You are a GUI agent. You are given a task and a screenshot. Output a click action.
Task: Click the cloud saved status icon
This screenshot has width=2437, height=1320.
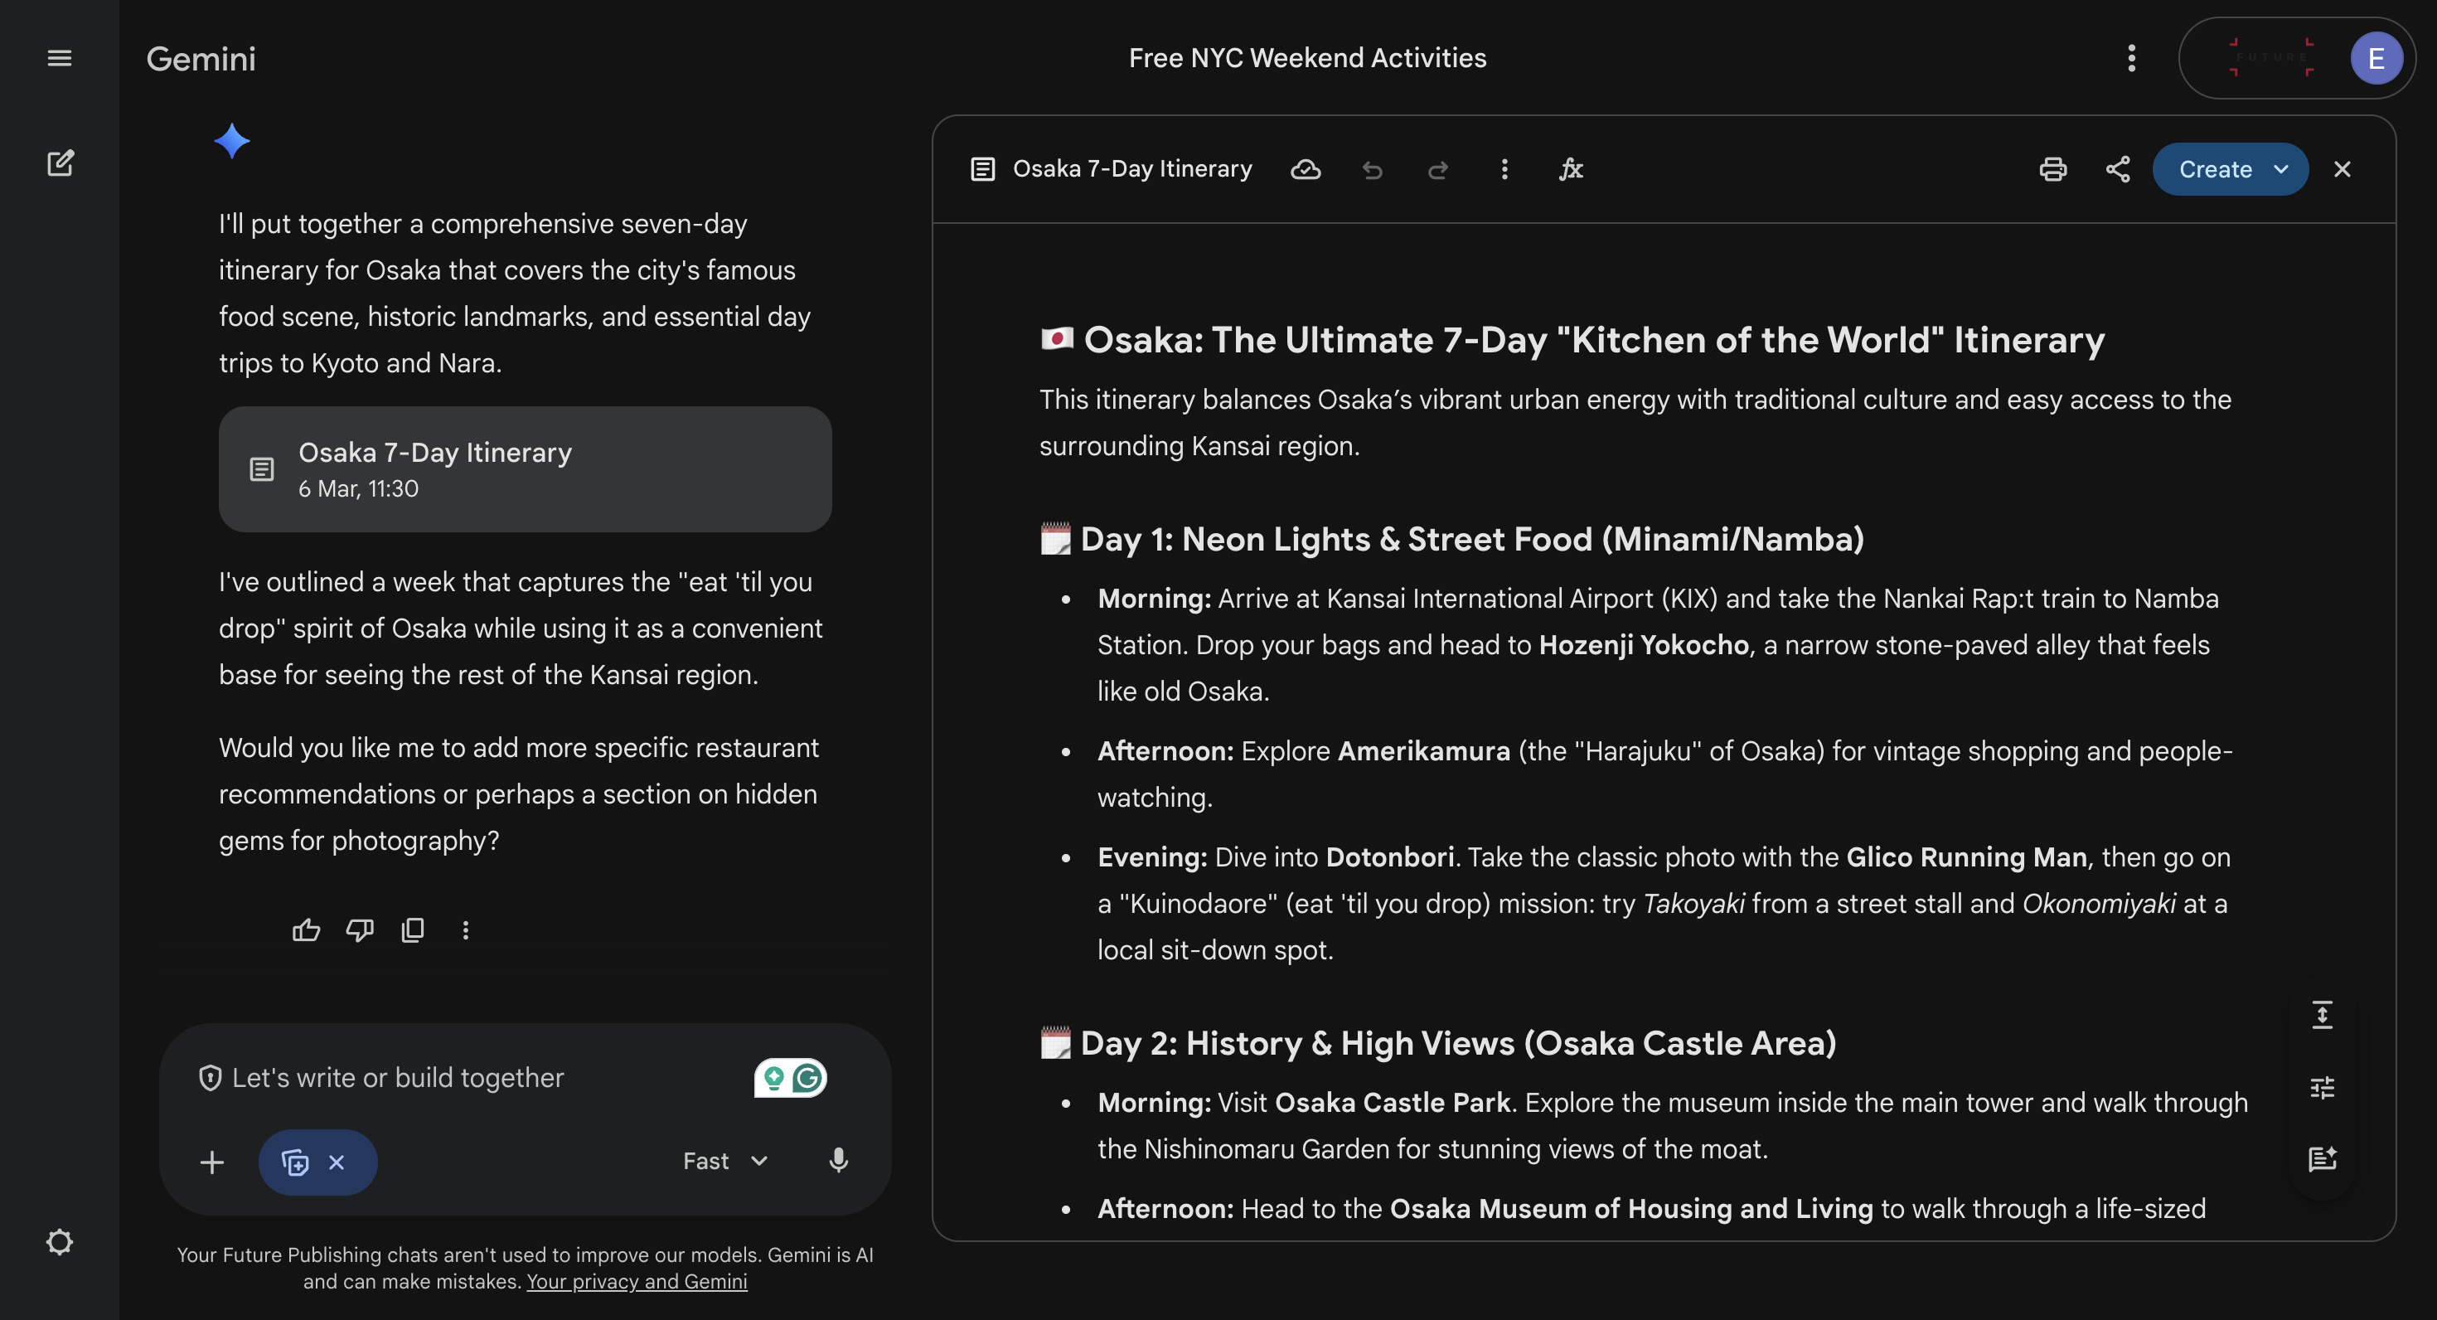coord(1306,169)
